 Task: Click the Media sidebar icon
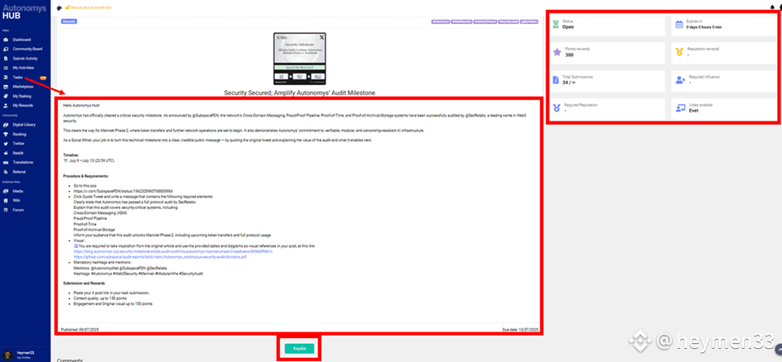pos(6,191)
